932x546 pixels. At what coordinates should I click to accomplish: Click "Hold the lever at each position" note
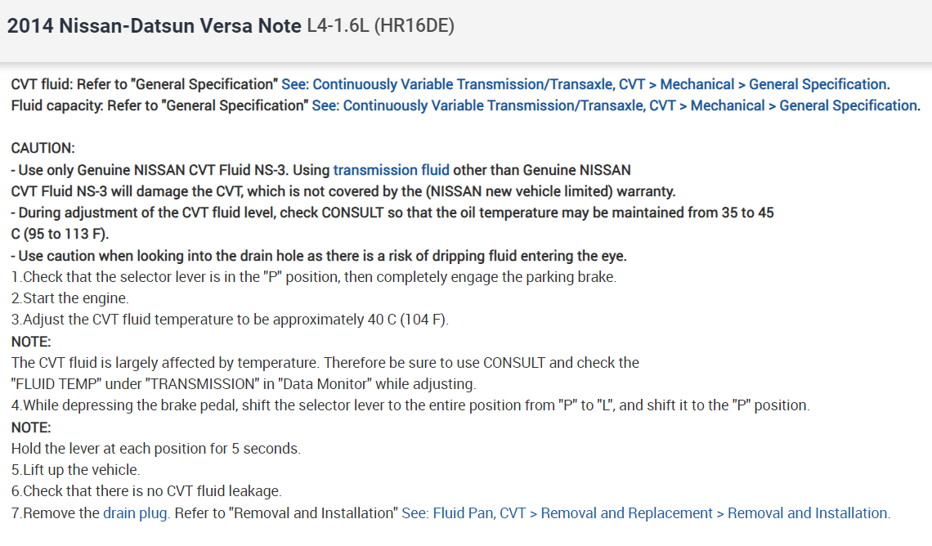pyautogui.click(x=155, y=448)
